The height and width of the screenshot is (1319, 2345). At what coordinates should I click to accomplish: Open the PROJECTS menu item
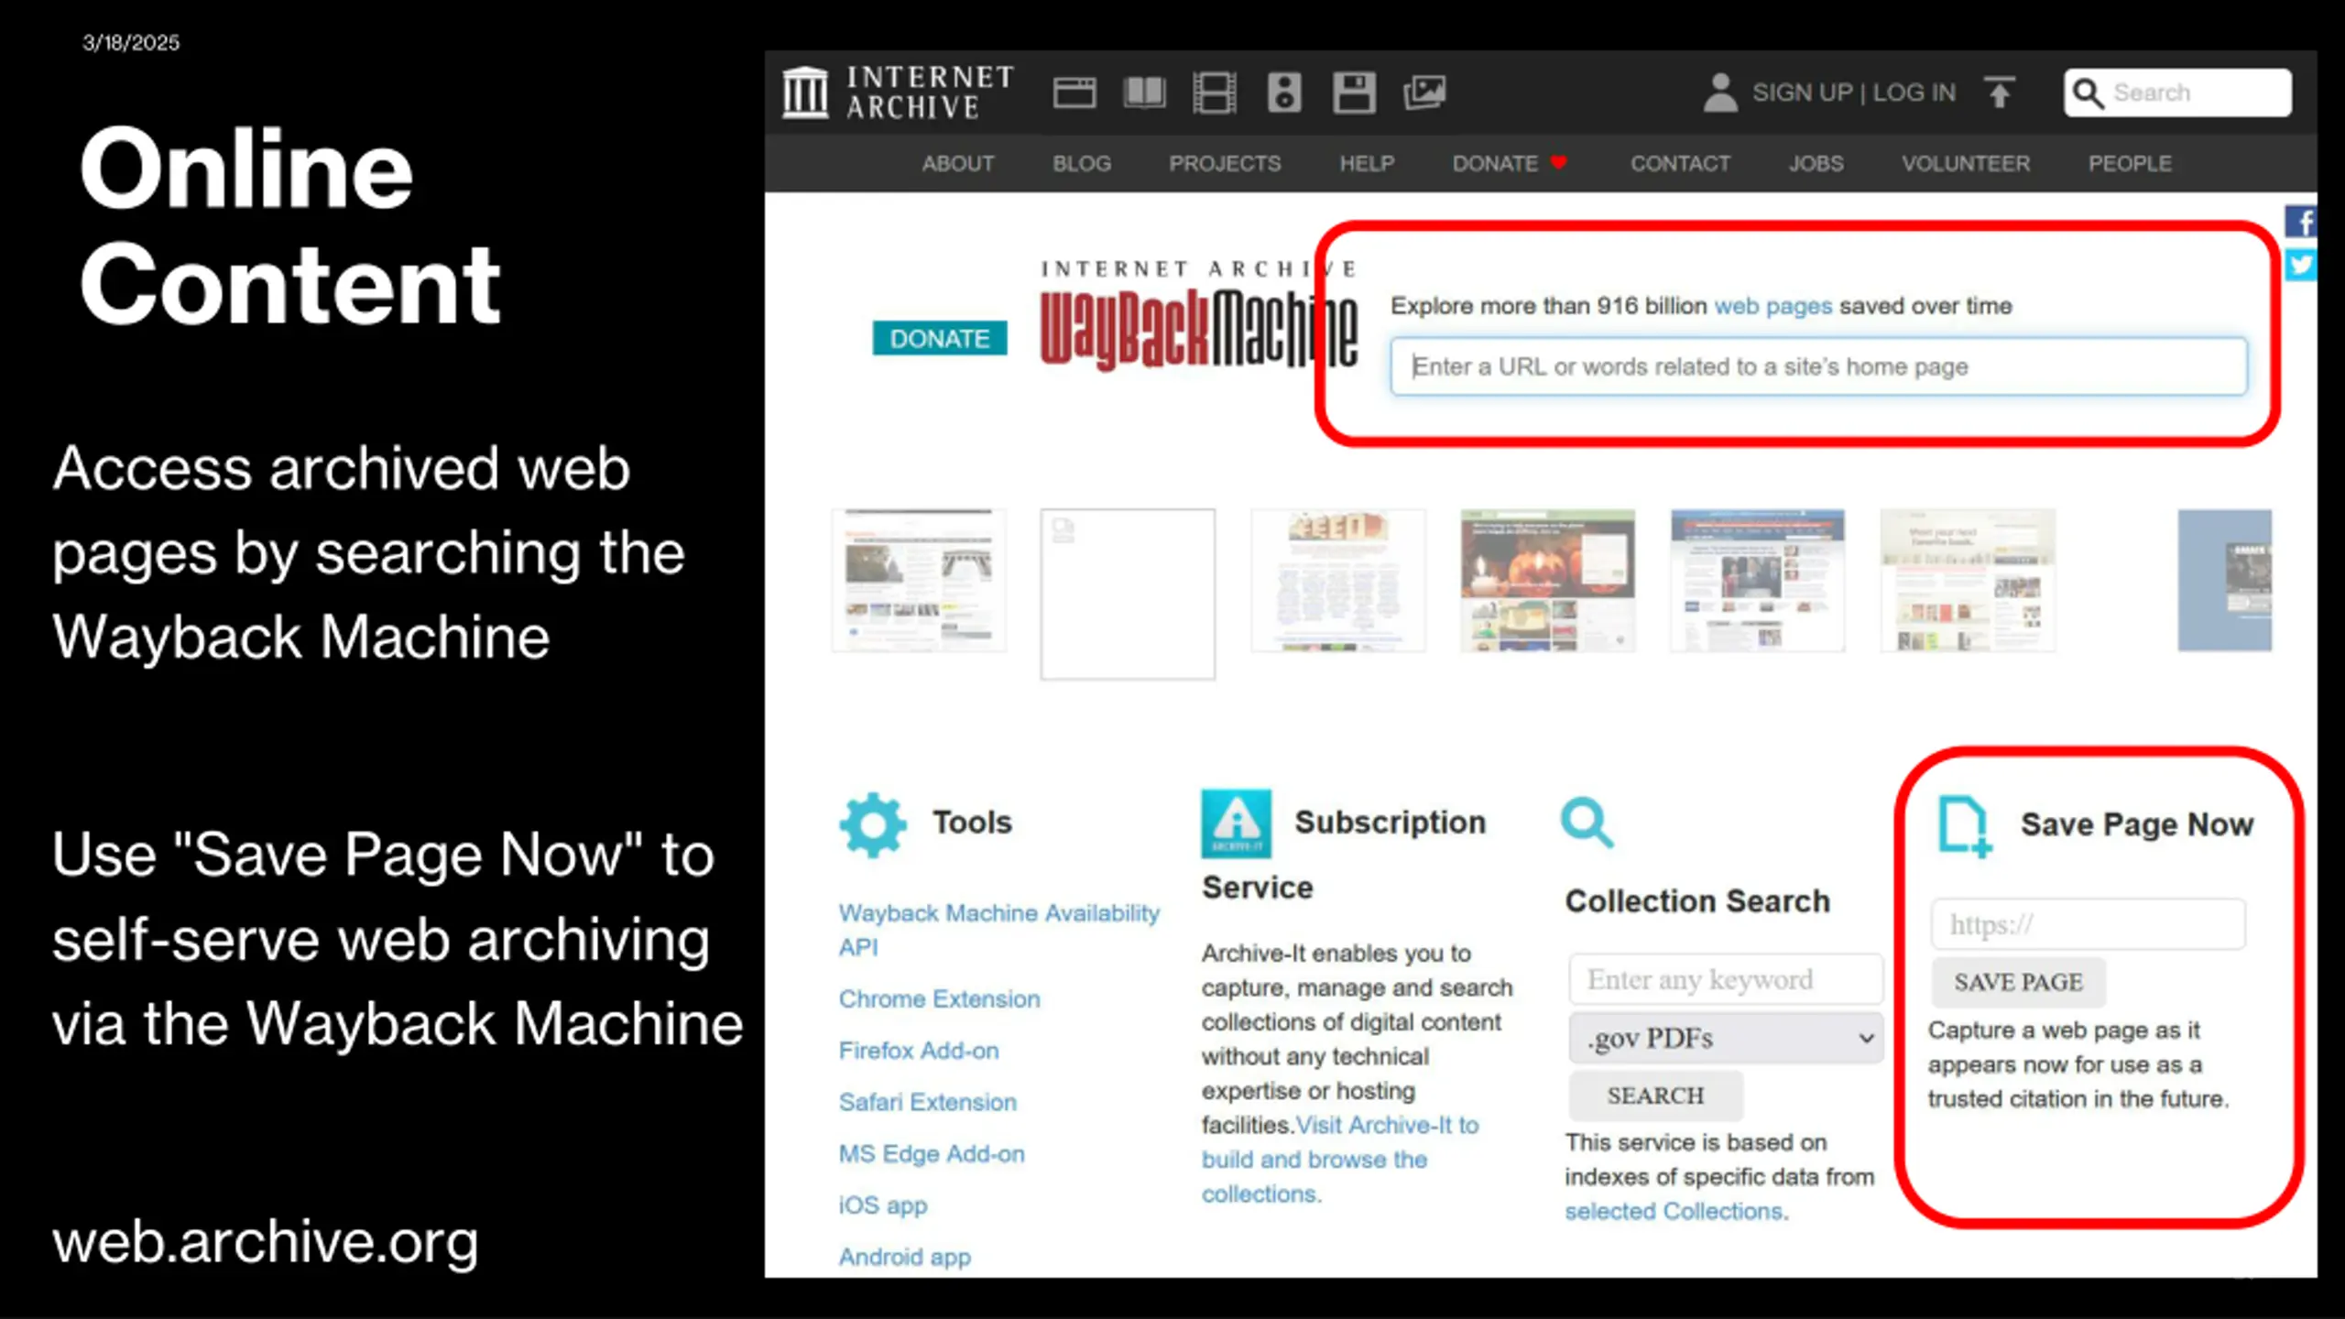tap(1225, 163)
